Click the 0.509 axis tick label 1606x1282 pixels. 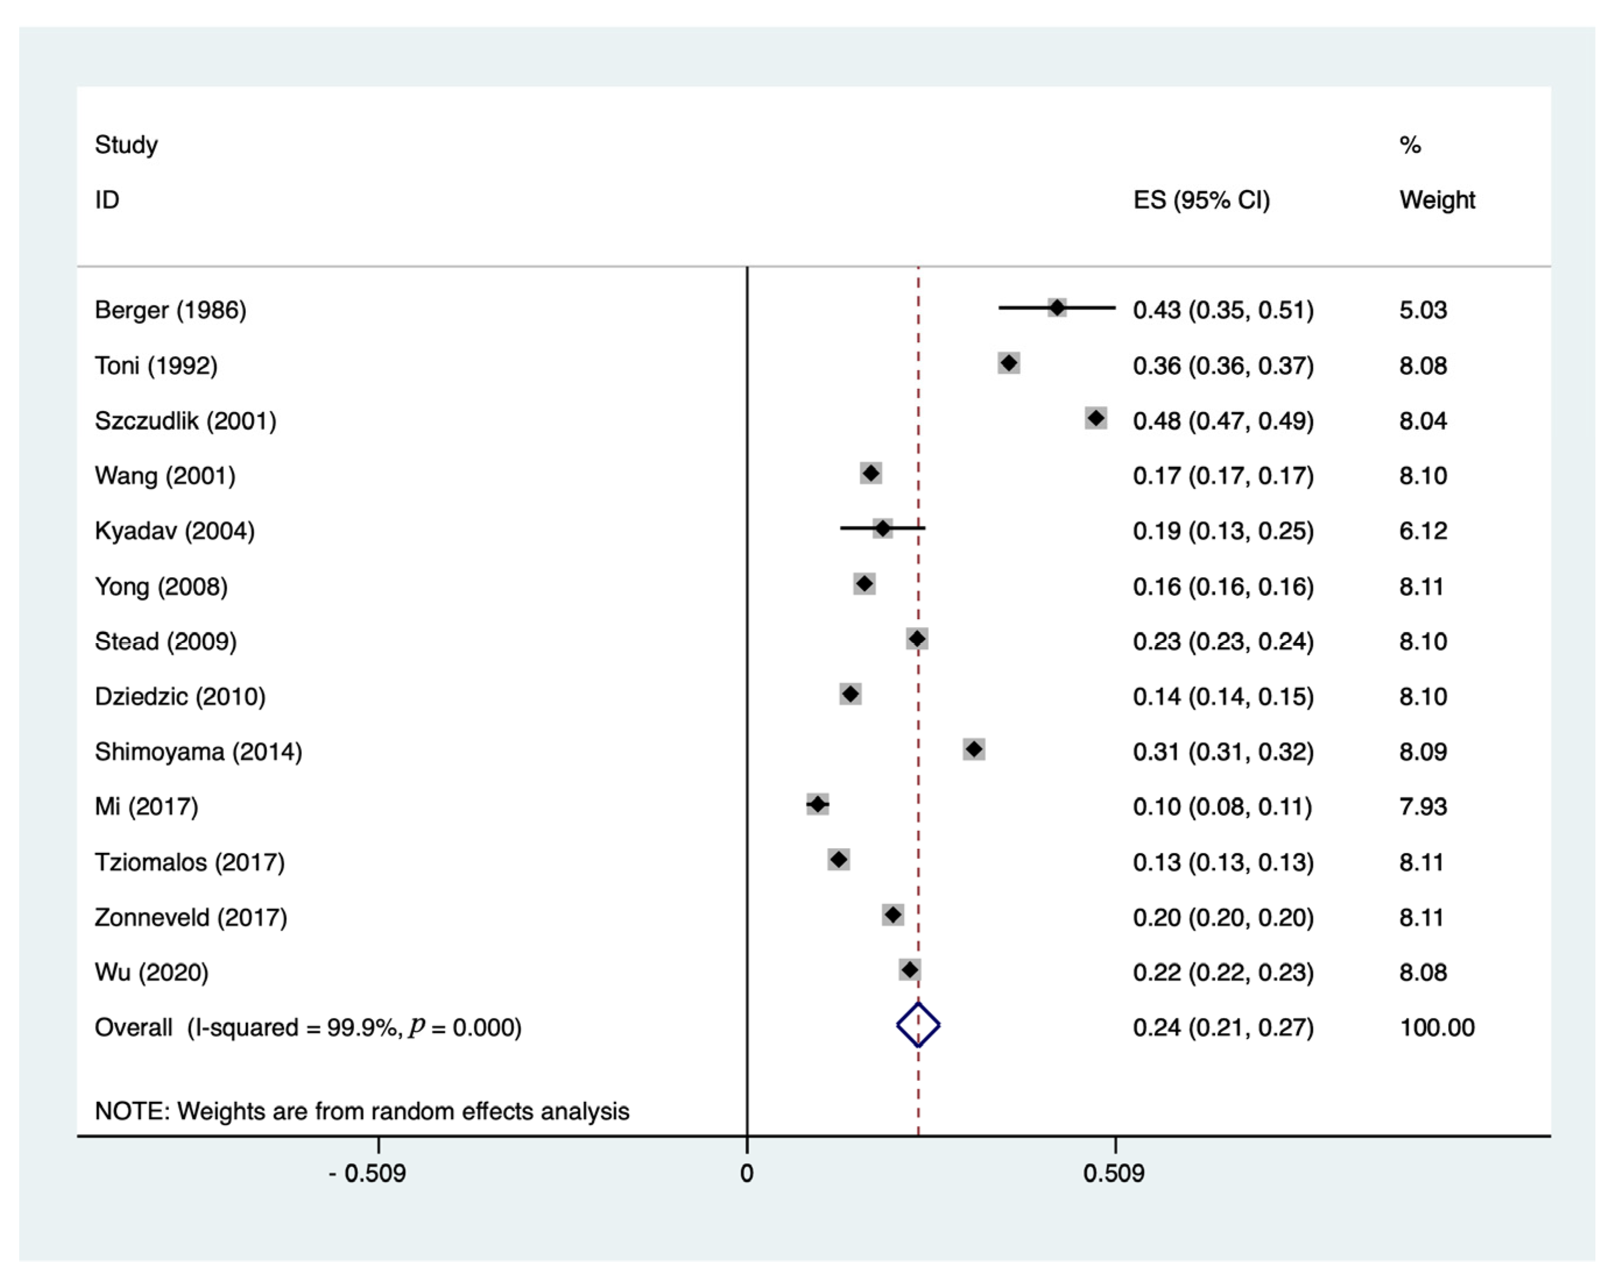(x=1114, y=1174)
